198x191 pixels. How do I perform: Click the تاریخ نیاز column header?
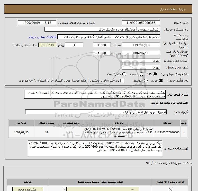(21, 123)
